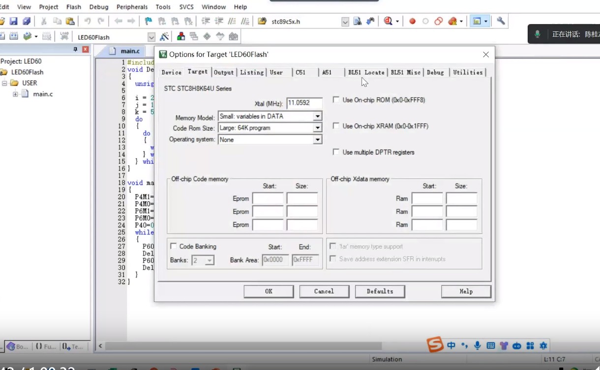Click the binoculars Find icon
The image size is (600, 370).
(370, 21)
